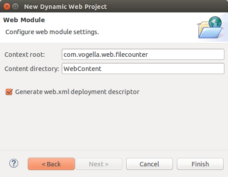
Task: Click the Content directory label
Action: click(32, 69)
